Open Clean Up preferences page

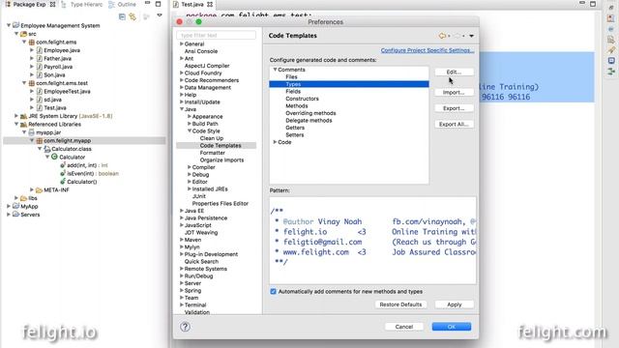coord(212,138)
